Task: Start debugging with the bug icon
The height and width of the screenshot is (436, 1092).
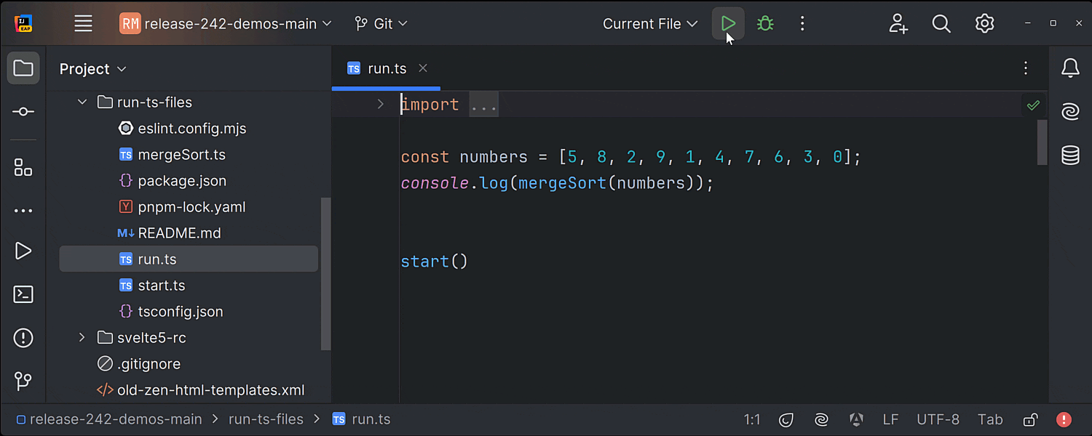Action: (764, 24)
